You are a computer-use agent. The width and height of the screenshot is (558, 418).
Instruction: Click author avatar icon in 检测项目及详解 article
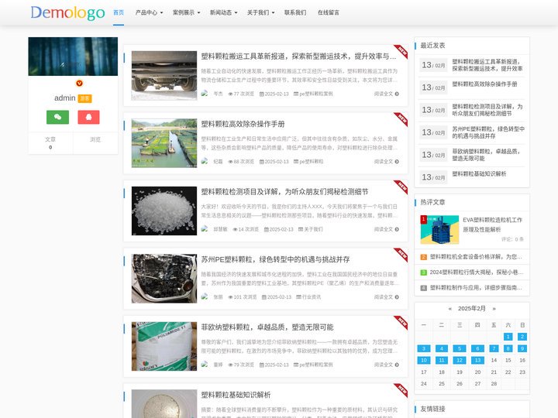[x=205, y=229]
